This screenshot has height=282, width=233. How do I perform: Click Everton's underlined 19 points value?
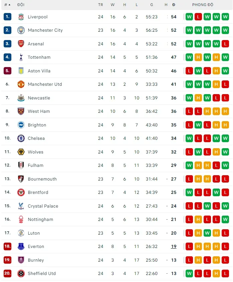[x=174, y=247]
